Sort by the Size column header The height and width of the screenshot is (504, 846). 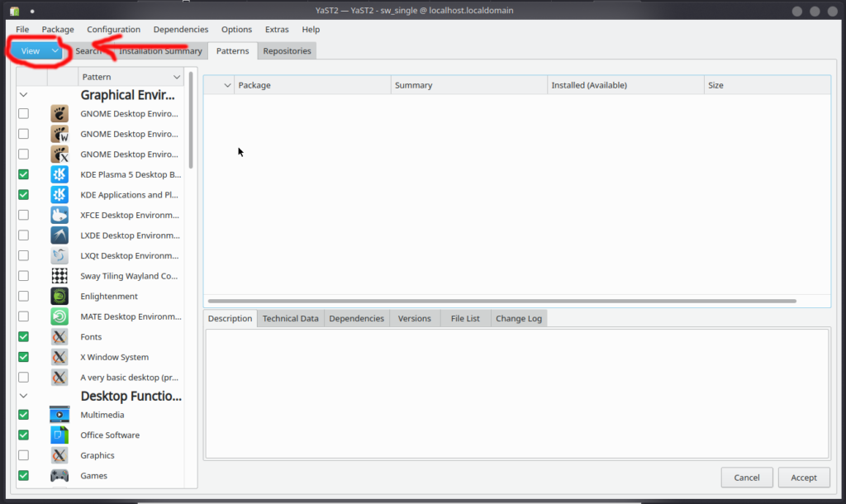(767, 85)
